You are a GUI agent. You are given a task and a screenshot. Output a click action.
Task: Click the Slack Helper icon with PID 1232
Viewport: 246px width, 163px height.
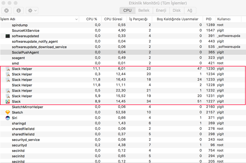tap(8, 90)
